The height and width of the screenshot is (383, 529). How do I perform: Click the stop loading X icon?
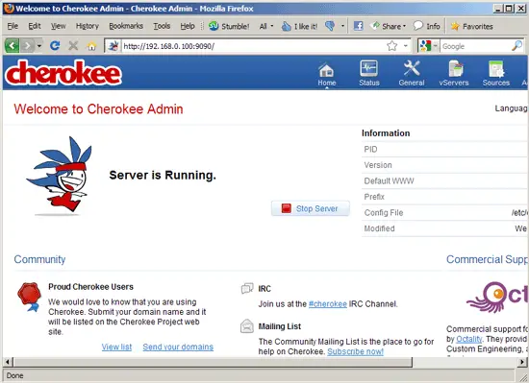73,45
